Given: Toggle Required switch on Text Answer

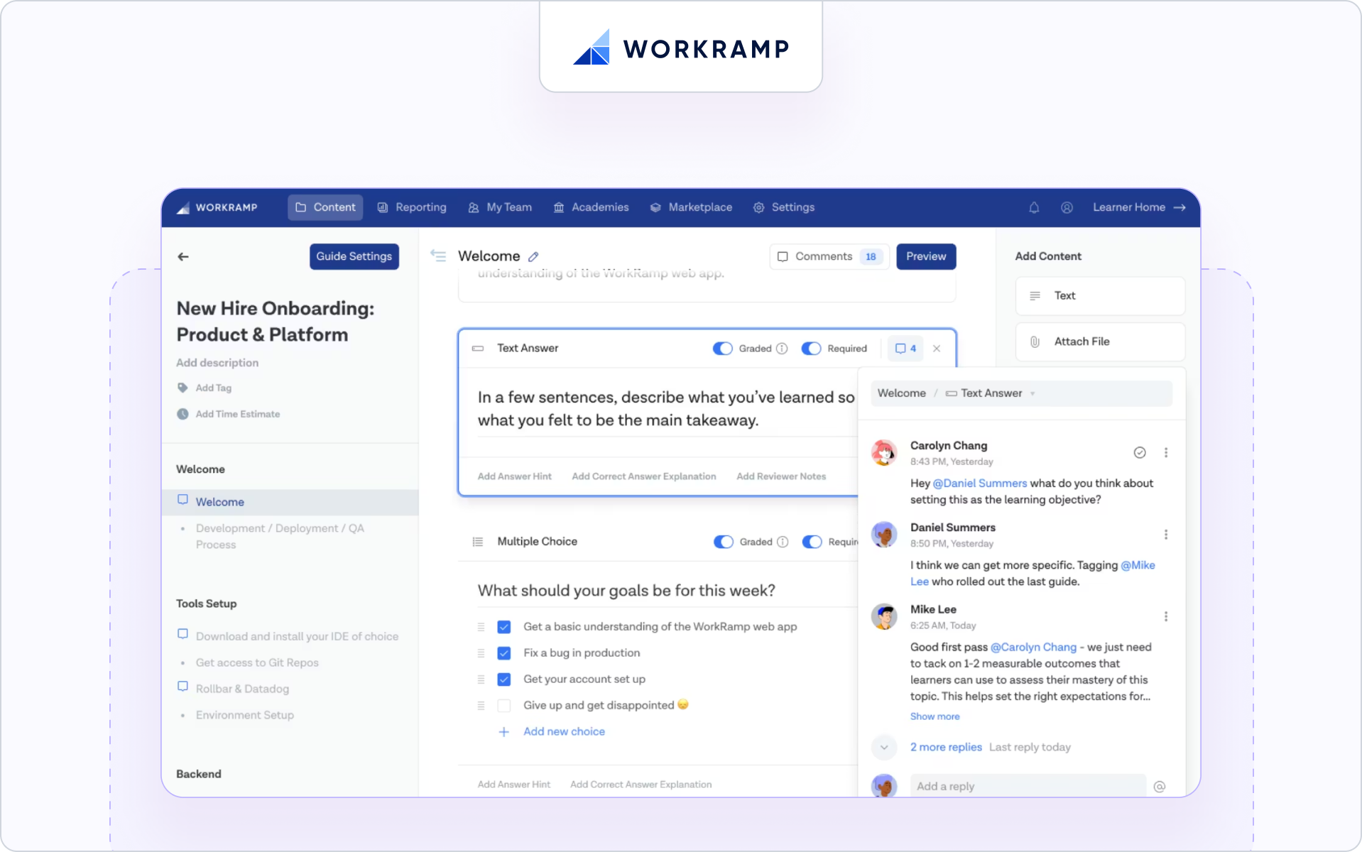Looking at the screenshot, I should (x=811, y=349).
